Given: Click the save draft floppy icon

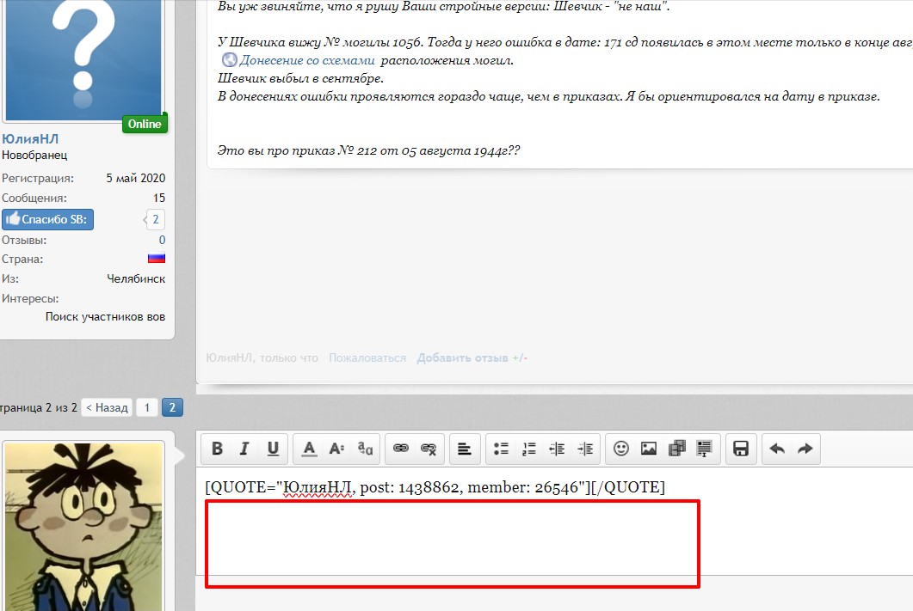Looking at the screenshot, I should click(740, 449).
